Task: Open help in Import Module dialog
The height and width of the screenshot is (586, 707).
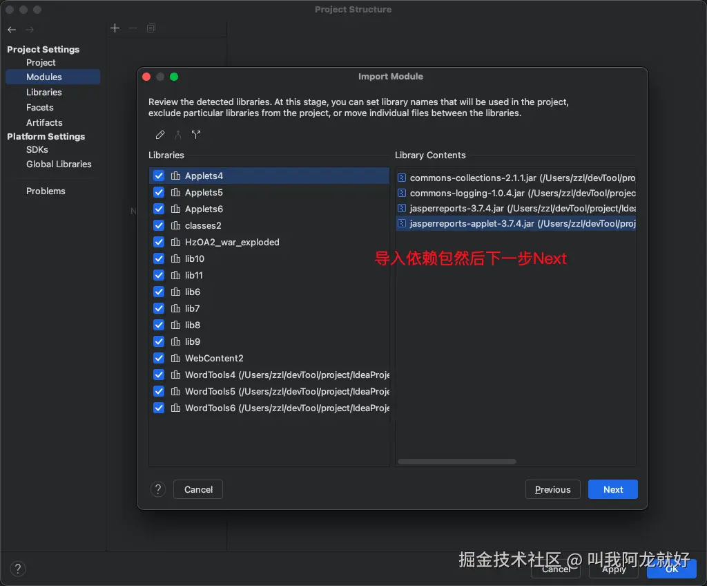Action: pyautogui.click(x=158, y=489)
